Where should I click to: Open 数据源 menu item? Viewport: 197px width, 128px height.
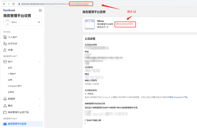coord(11,99)
